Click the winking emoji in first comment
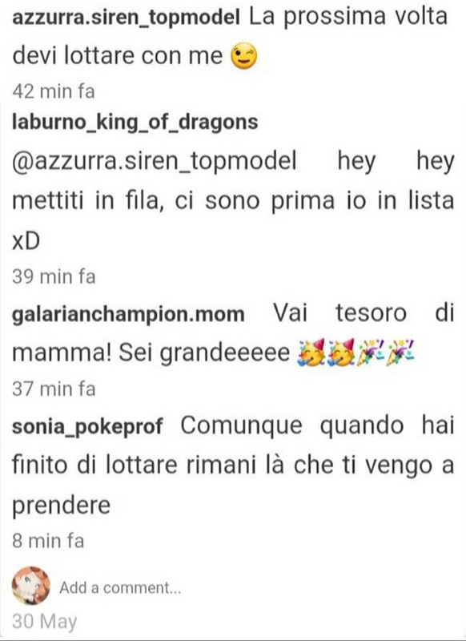The height and width of the screenshot is (641, 466). pos(244,56)
